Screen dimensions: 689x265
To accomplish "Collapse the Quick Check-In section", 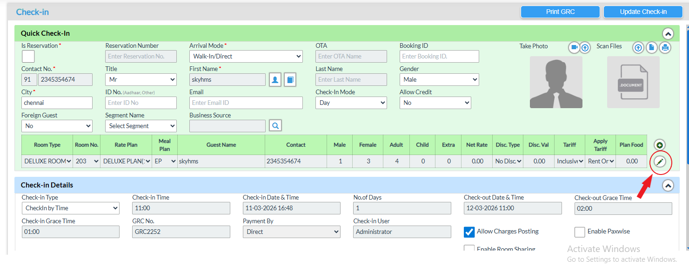I will (668, 34).
